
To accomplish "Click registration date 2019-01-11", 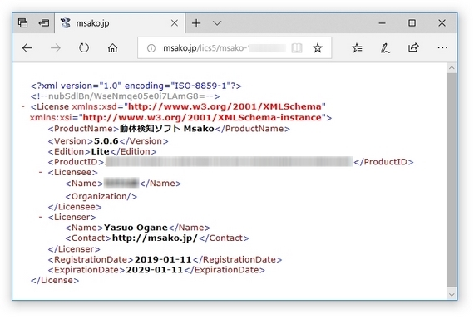I will [x=163, y=259].
